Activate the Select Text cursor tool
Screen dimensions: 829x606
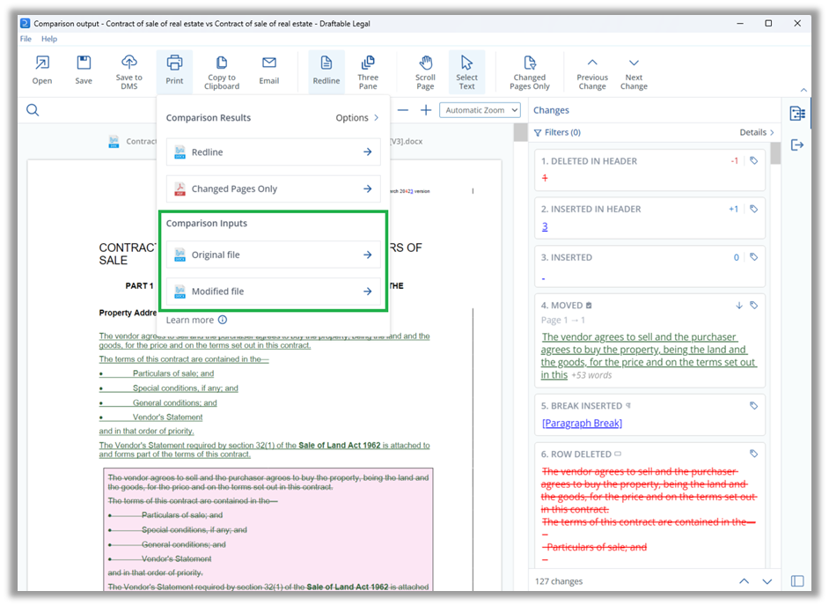tap(466, 71)
